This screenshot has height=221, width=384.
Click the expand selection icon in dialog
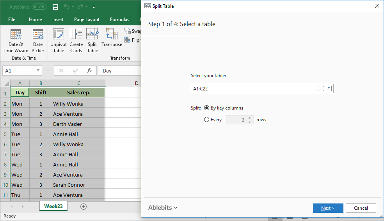click(320, 88)
